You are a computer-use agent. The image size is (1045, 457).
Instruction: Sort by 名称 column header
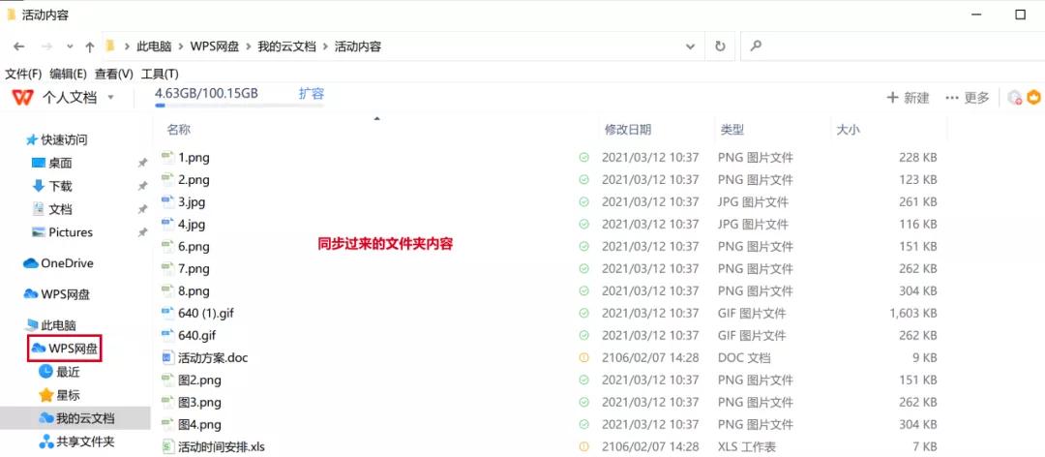pyautogui.click(x=179, y=130)
